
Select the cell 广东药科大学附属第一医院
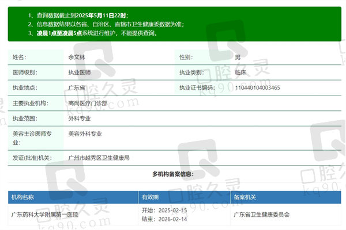44,214
